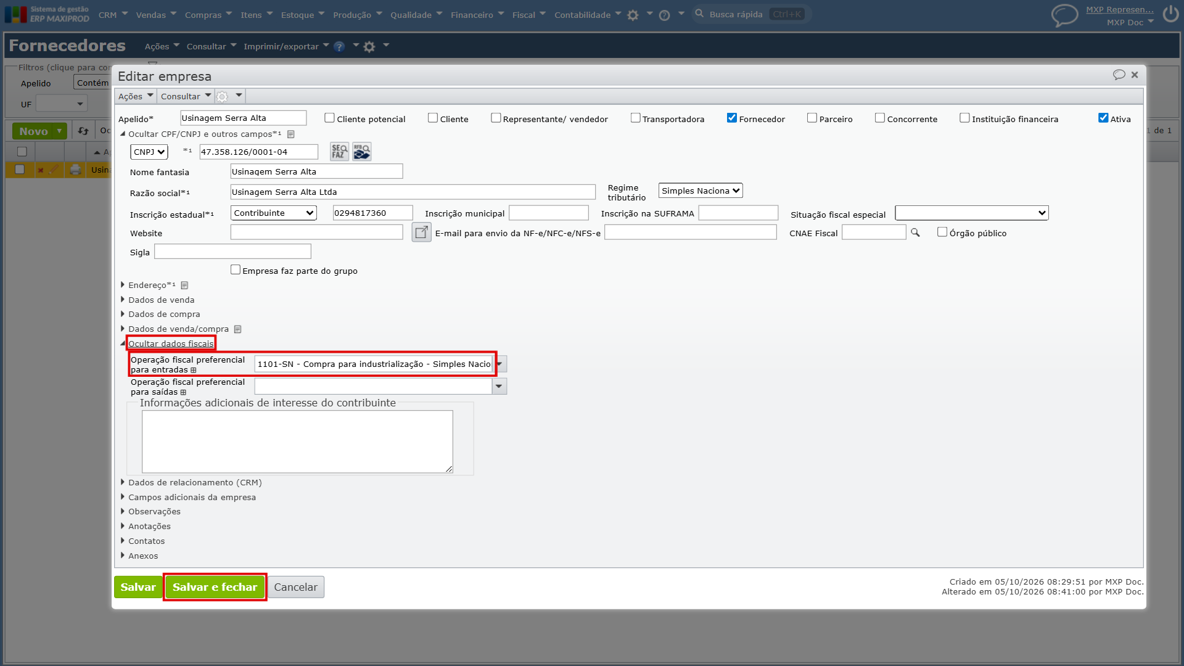The width and height of the screenshot is (1184, 666).
Task: Check Órgão público checkbox
Action: [942, 232]
